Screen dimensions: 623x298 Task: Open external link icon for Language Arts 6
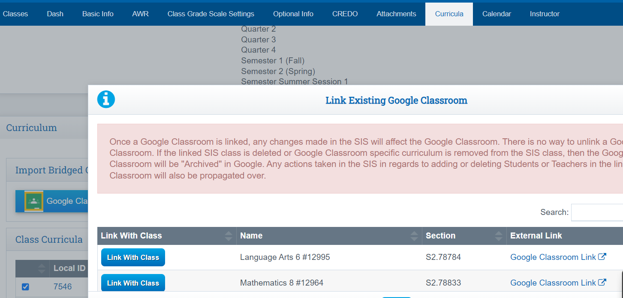coord(602,257)
